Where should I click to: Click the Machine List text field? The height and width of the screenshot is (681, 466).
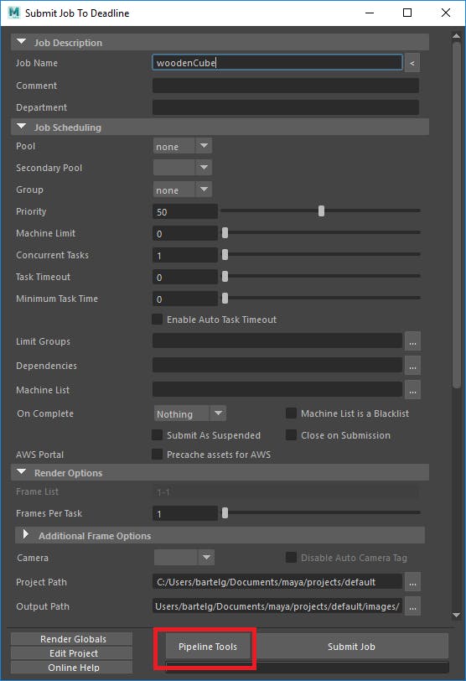(277, 390)
